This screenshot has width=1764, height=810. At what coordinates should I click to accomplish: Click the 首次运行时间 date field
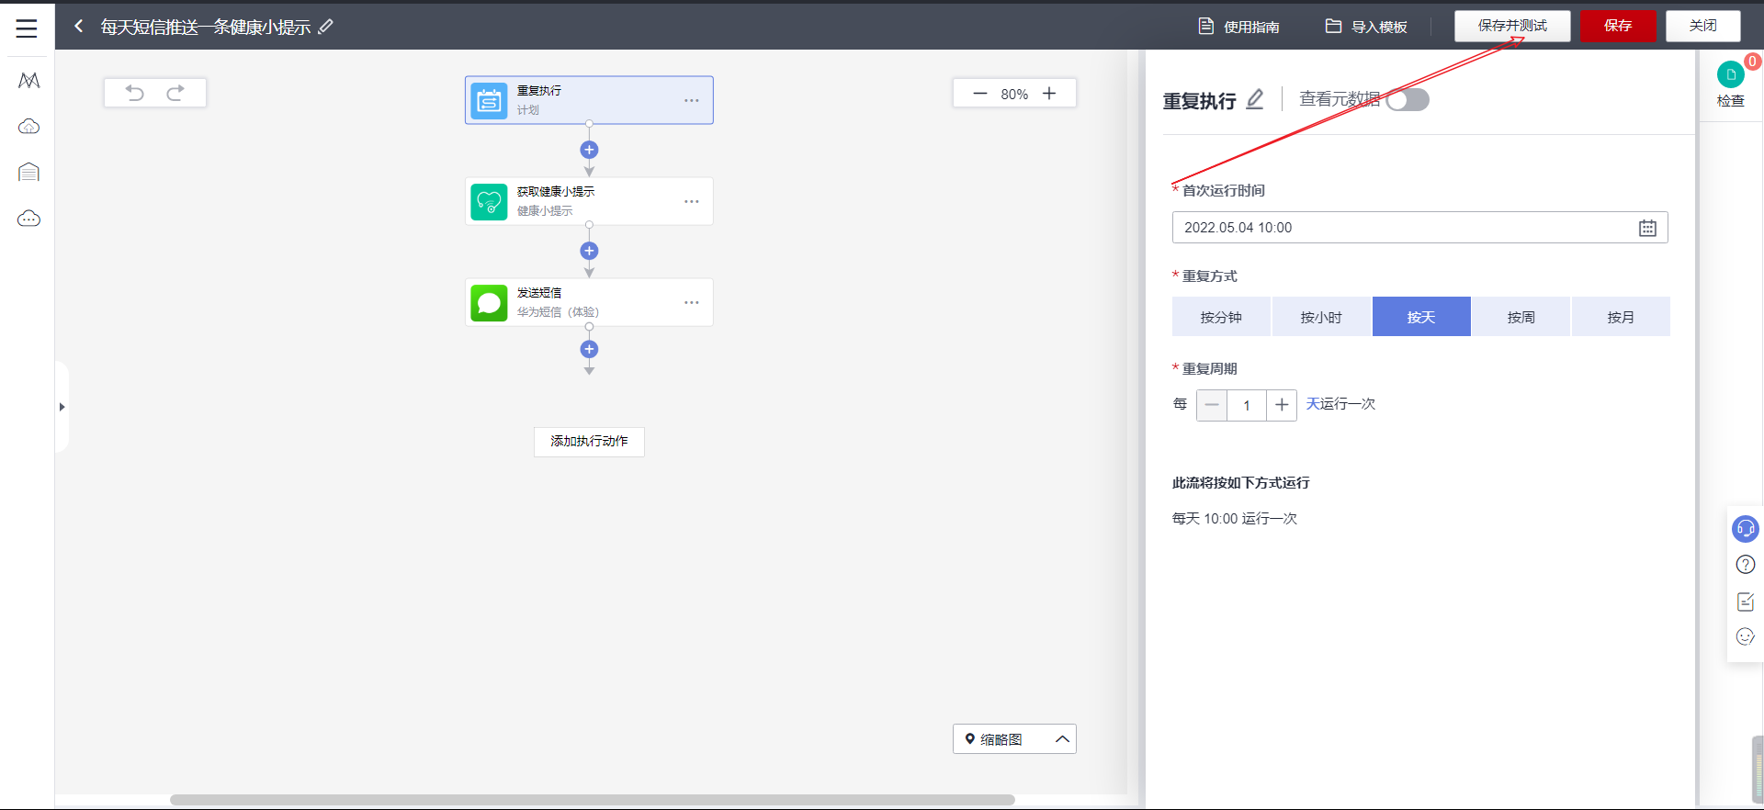pyautogui.click(x=1419, y=228)
